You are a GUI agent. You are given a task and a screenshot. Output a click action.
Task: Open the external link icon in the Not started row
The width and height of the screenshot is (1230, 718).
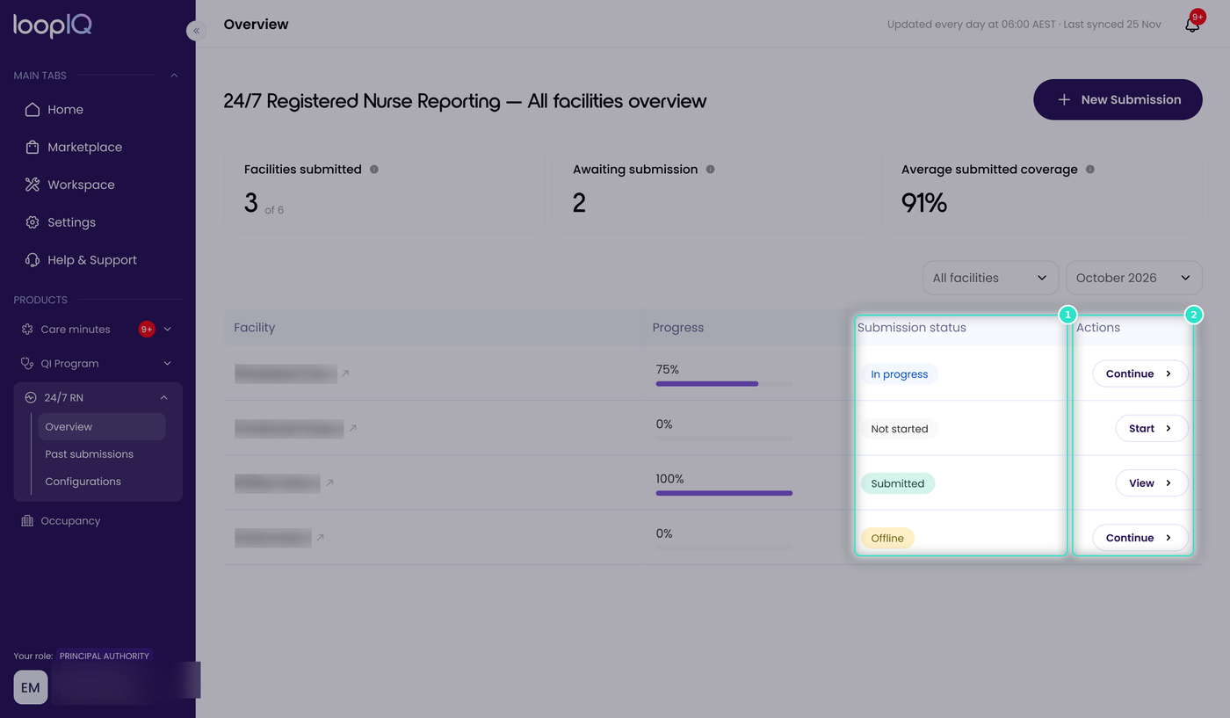[x=352, y=428]
